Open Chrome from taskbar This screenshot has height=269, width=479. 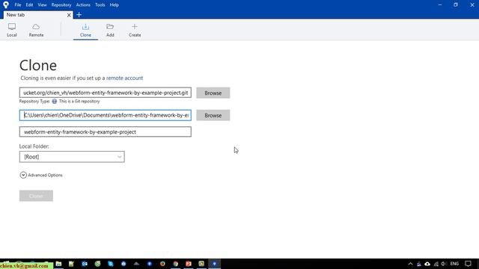coord(175,264)
